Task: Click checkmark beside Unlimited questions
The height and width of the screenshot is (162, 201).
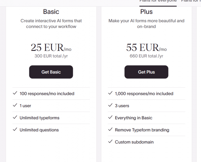Action: tap(15, 130)
